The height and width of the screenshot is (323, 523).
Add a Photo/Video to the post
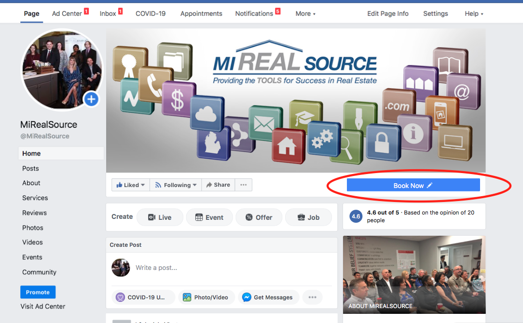[x=206, y=297]
